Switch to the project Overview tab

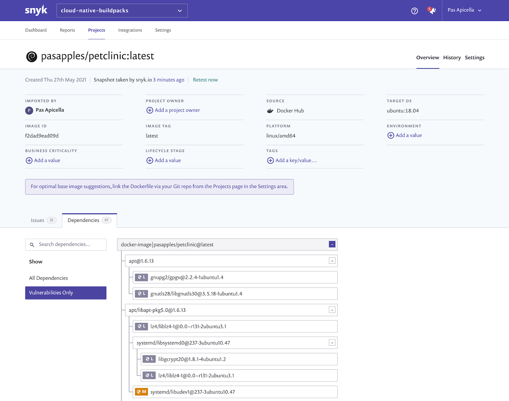click(x=428, y=57)
